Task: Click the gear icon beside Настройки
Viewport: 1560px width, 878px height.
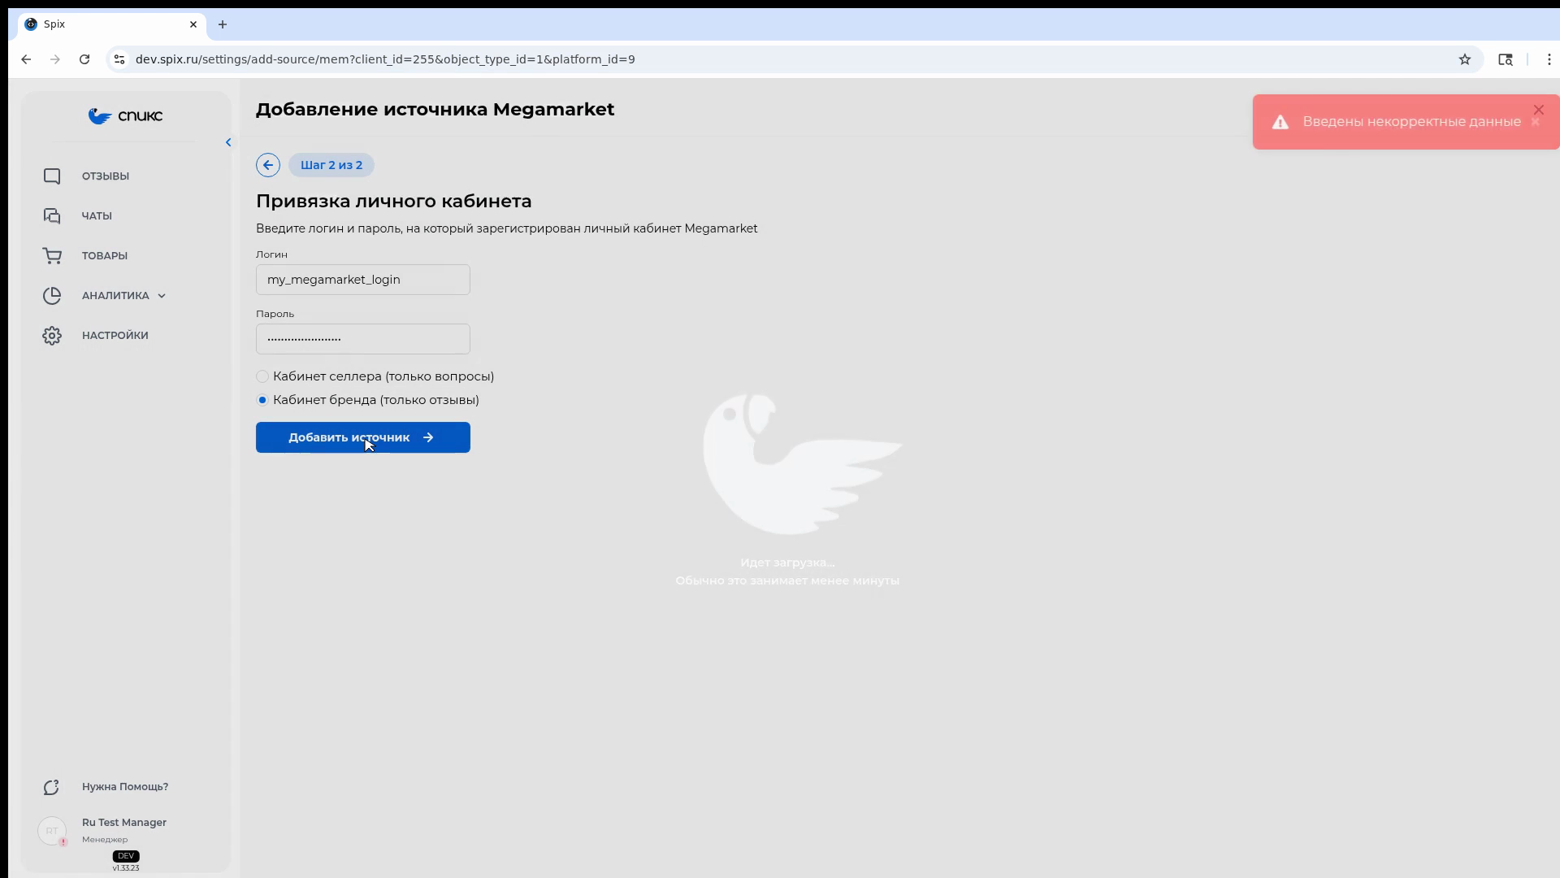Action: pos(52,336)
